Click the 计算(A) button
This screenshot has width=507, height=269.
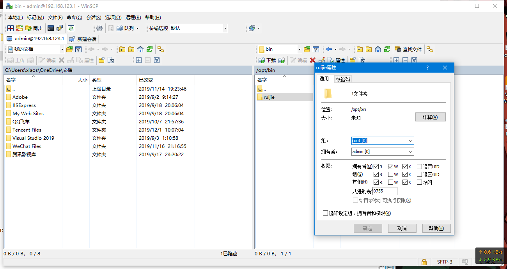point(430,117)
